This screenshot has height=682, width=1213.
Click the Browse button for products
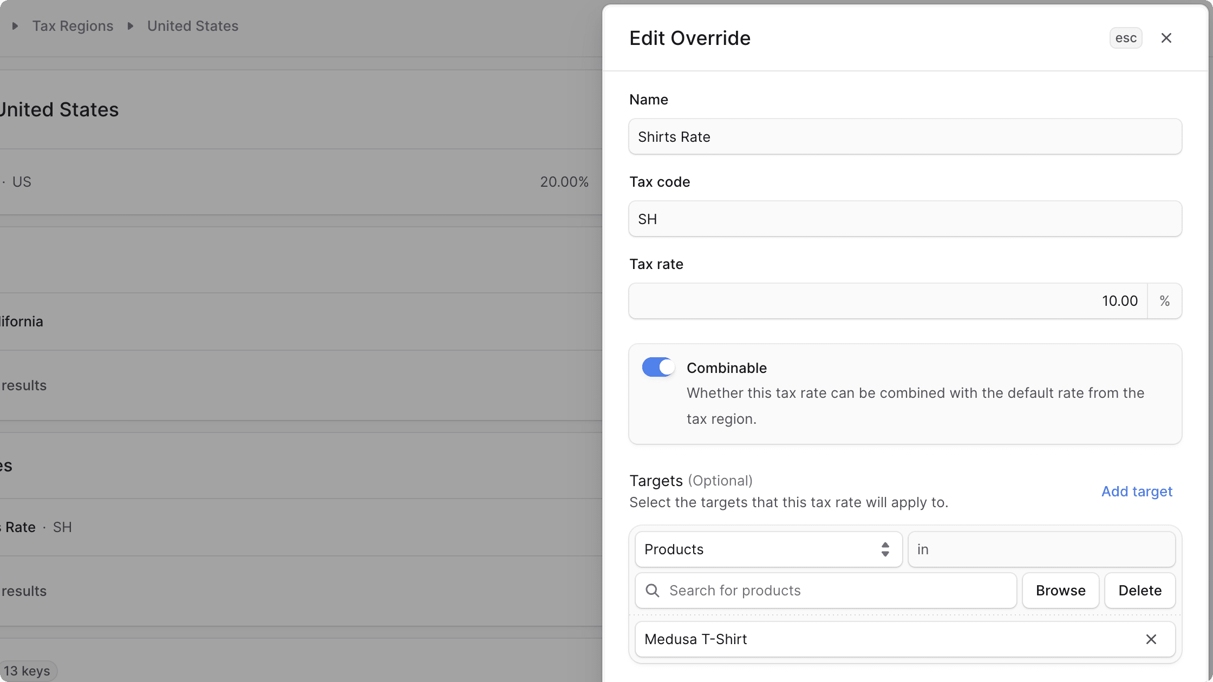click(1060, 590)
